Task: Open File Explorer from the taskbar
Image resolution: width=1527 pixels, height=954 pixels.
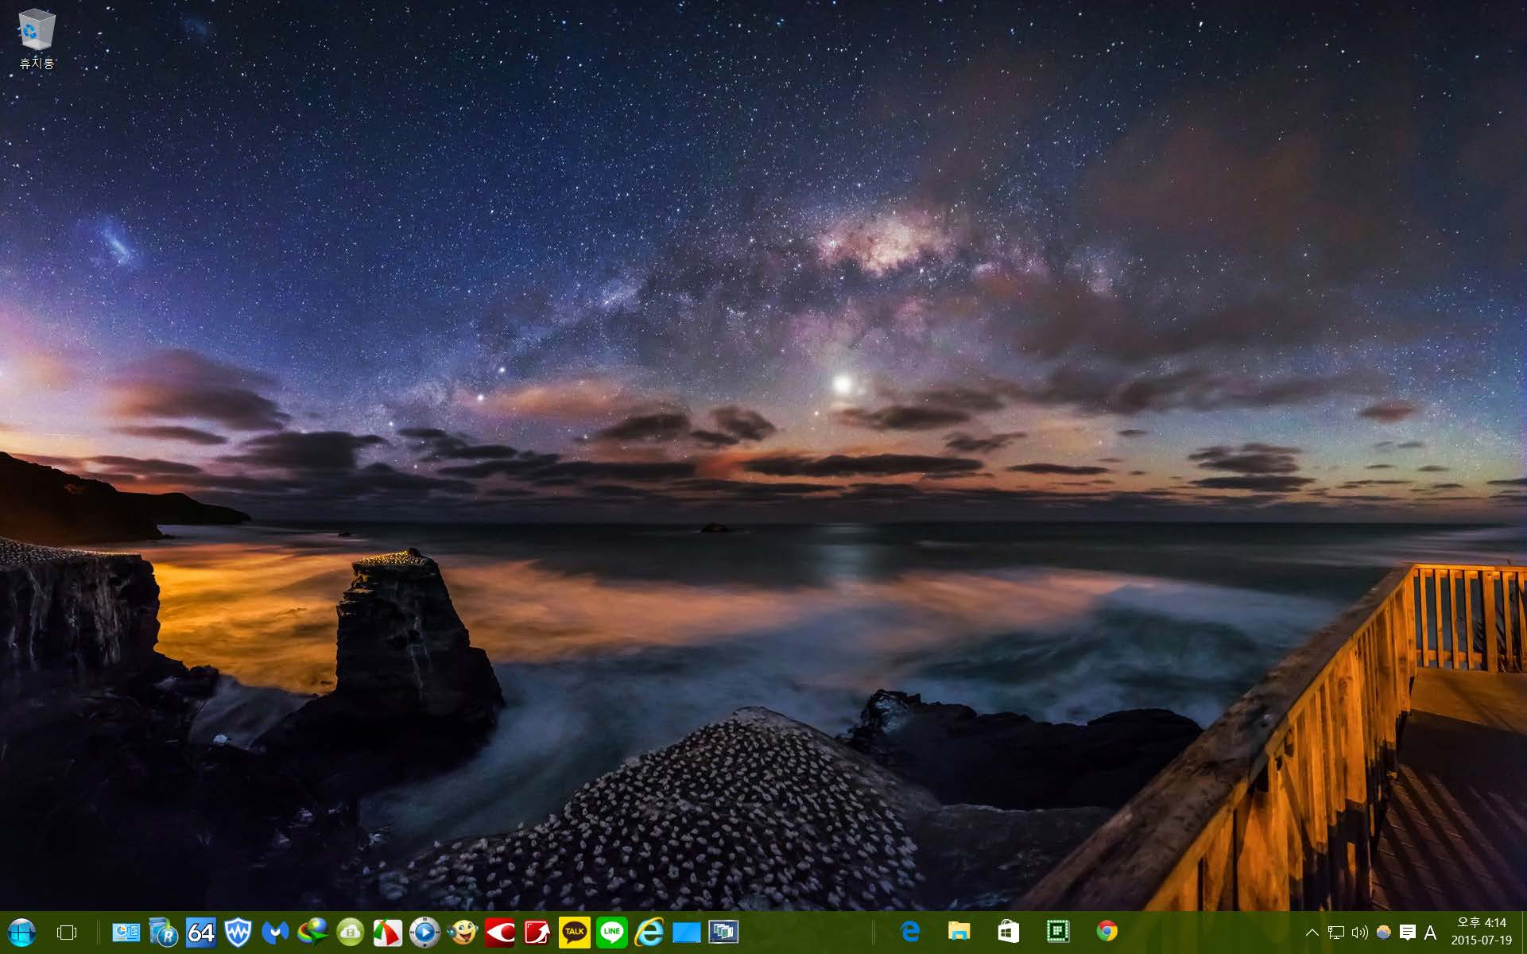Action: [x=959, y=932]
